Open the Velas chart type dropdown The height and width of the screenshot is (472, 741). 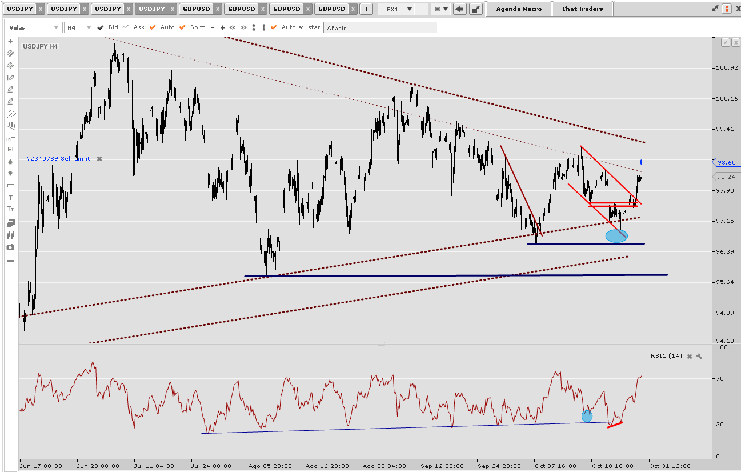click(34, 28)
